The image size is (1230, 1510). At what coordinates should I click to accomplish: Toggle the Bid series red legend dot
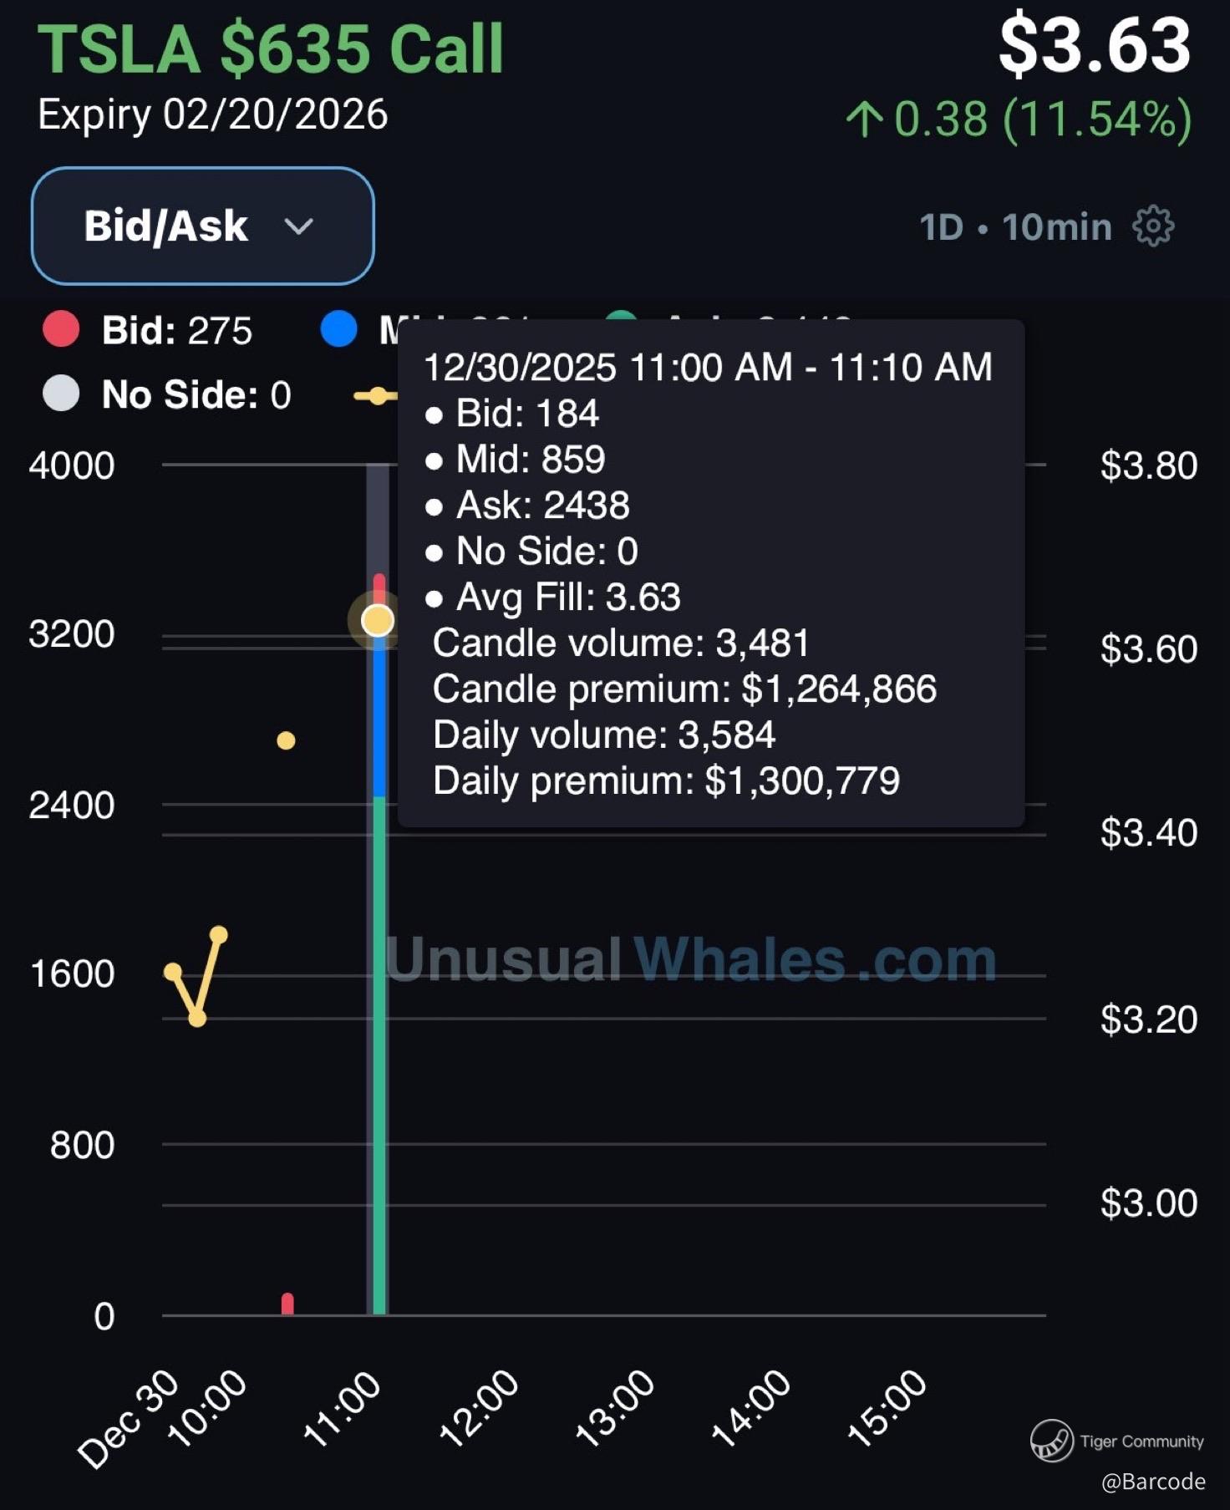(61, 329)
